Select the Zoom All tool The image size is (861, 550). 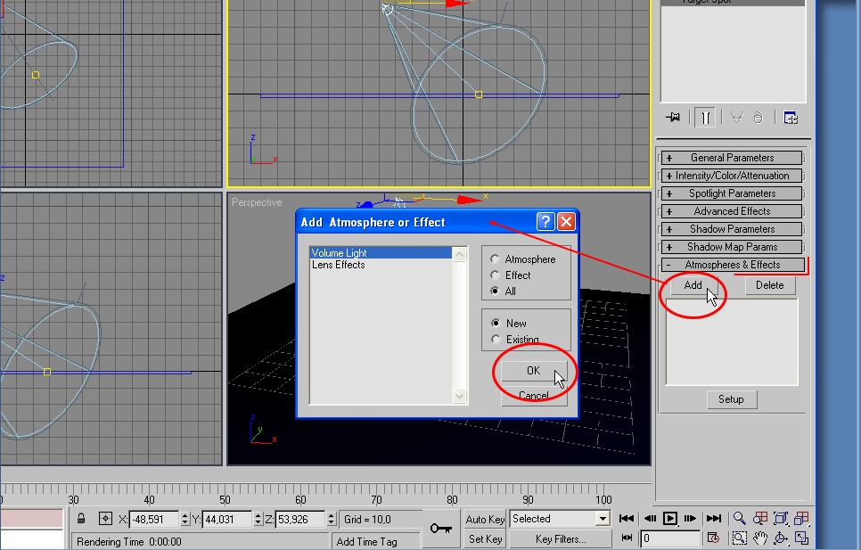tap(760, 518)
